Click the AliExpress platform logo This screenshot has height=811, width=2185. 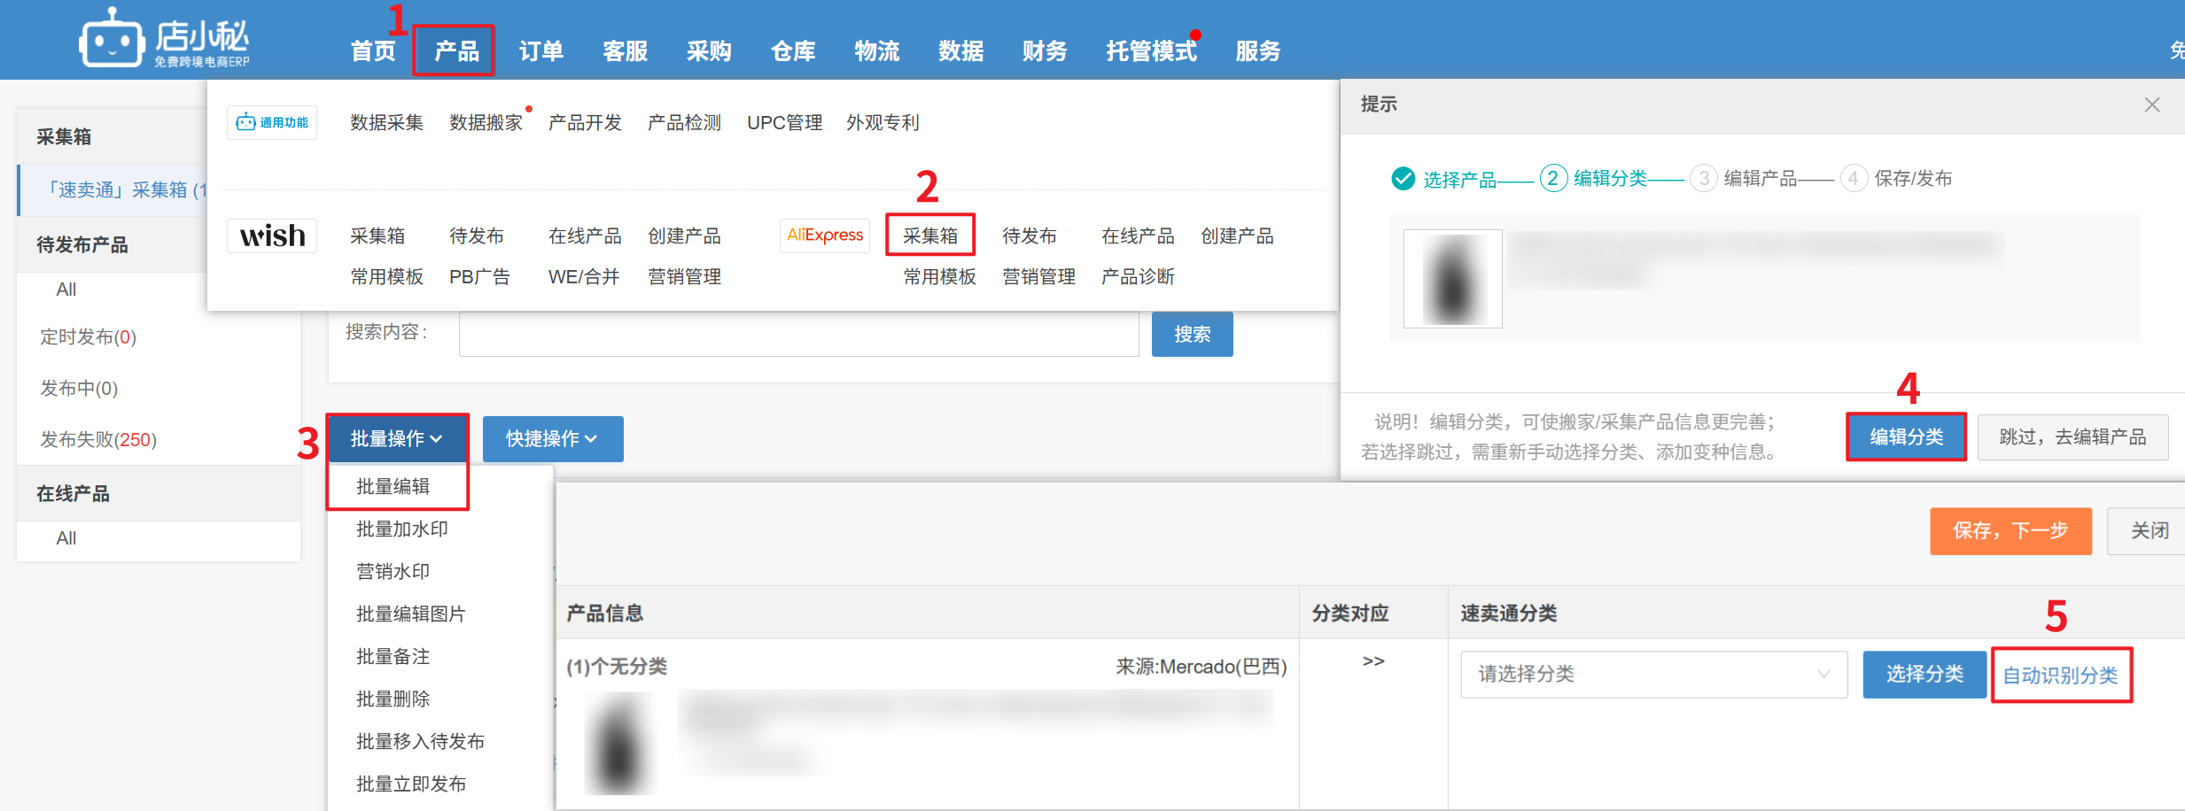(x=824, y=236)
